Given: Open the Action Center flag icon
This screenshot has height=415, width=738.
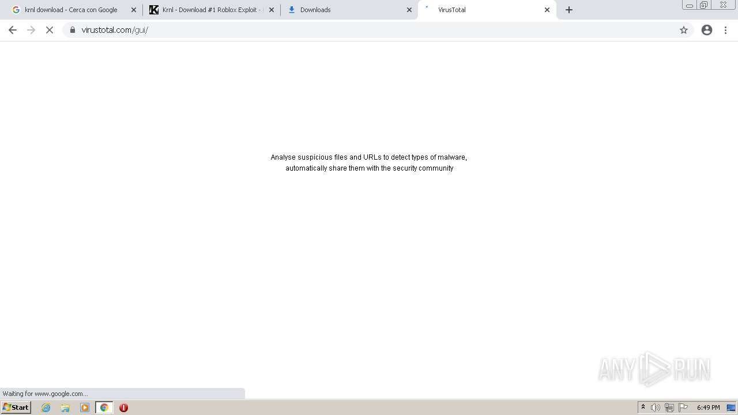Looking at the screenshot, I should click(683, 408).
